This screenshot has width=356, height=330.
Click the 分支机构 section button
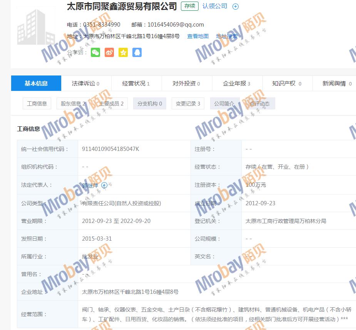point(149,104)
